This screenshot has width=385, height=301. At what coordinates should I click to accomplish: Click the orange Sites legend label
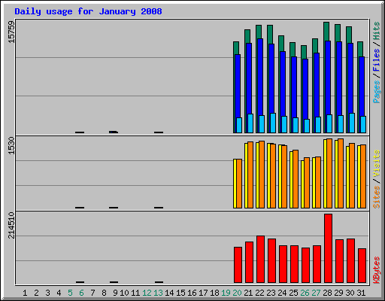[376, 197]
